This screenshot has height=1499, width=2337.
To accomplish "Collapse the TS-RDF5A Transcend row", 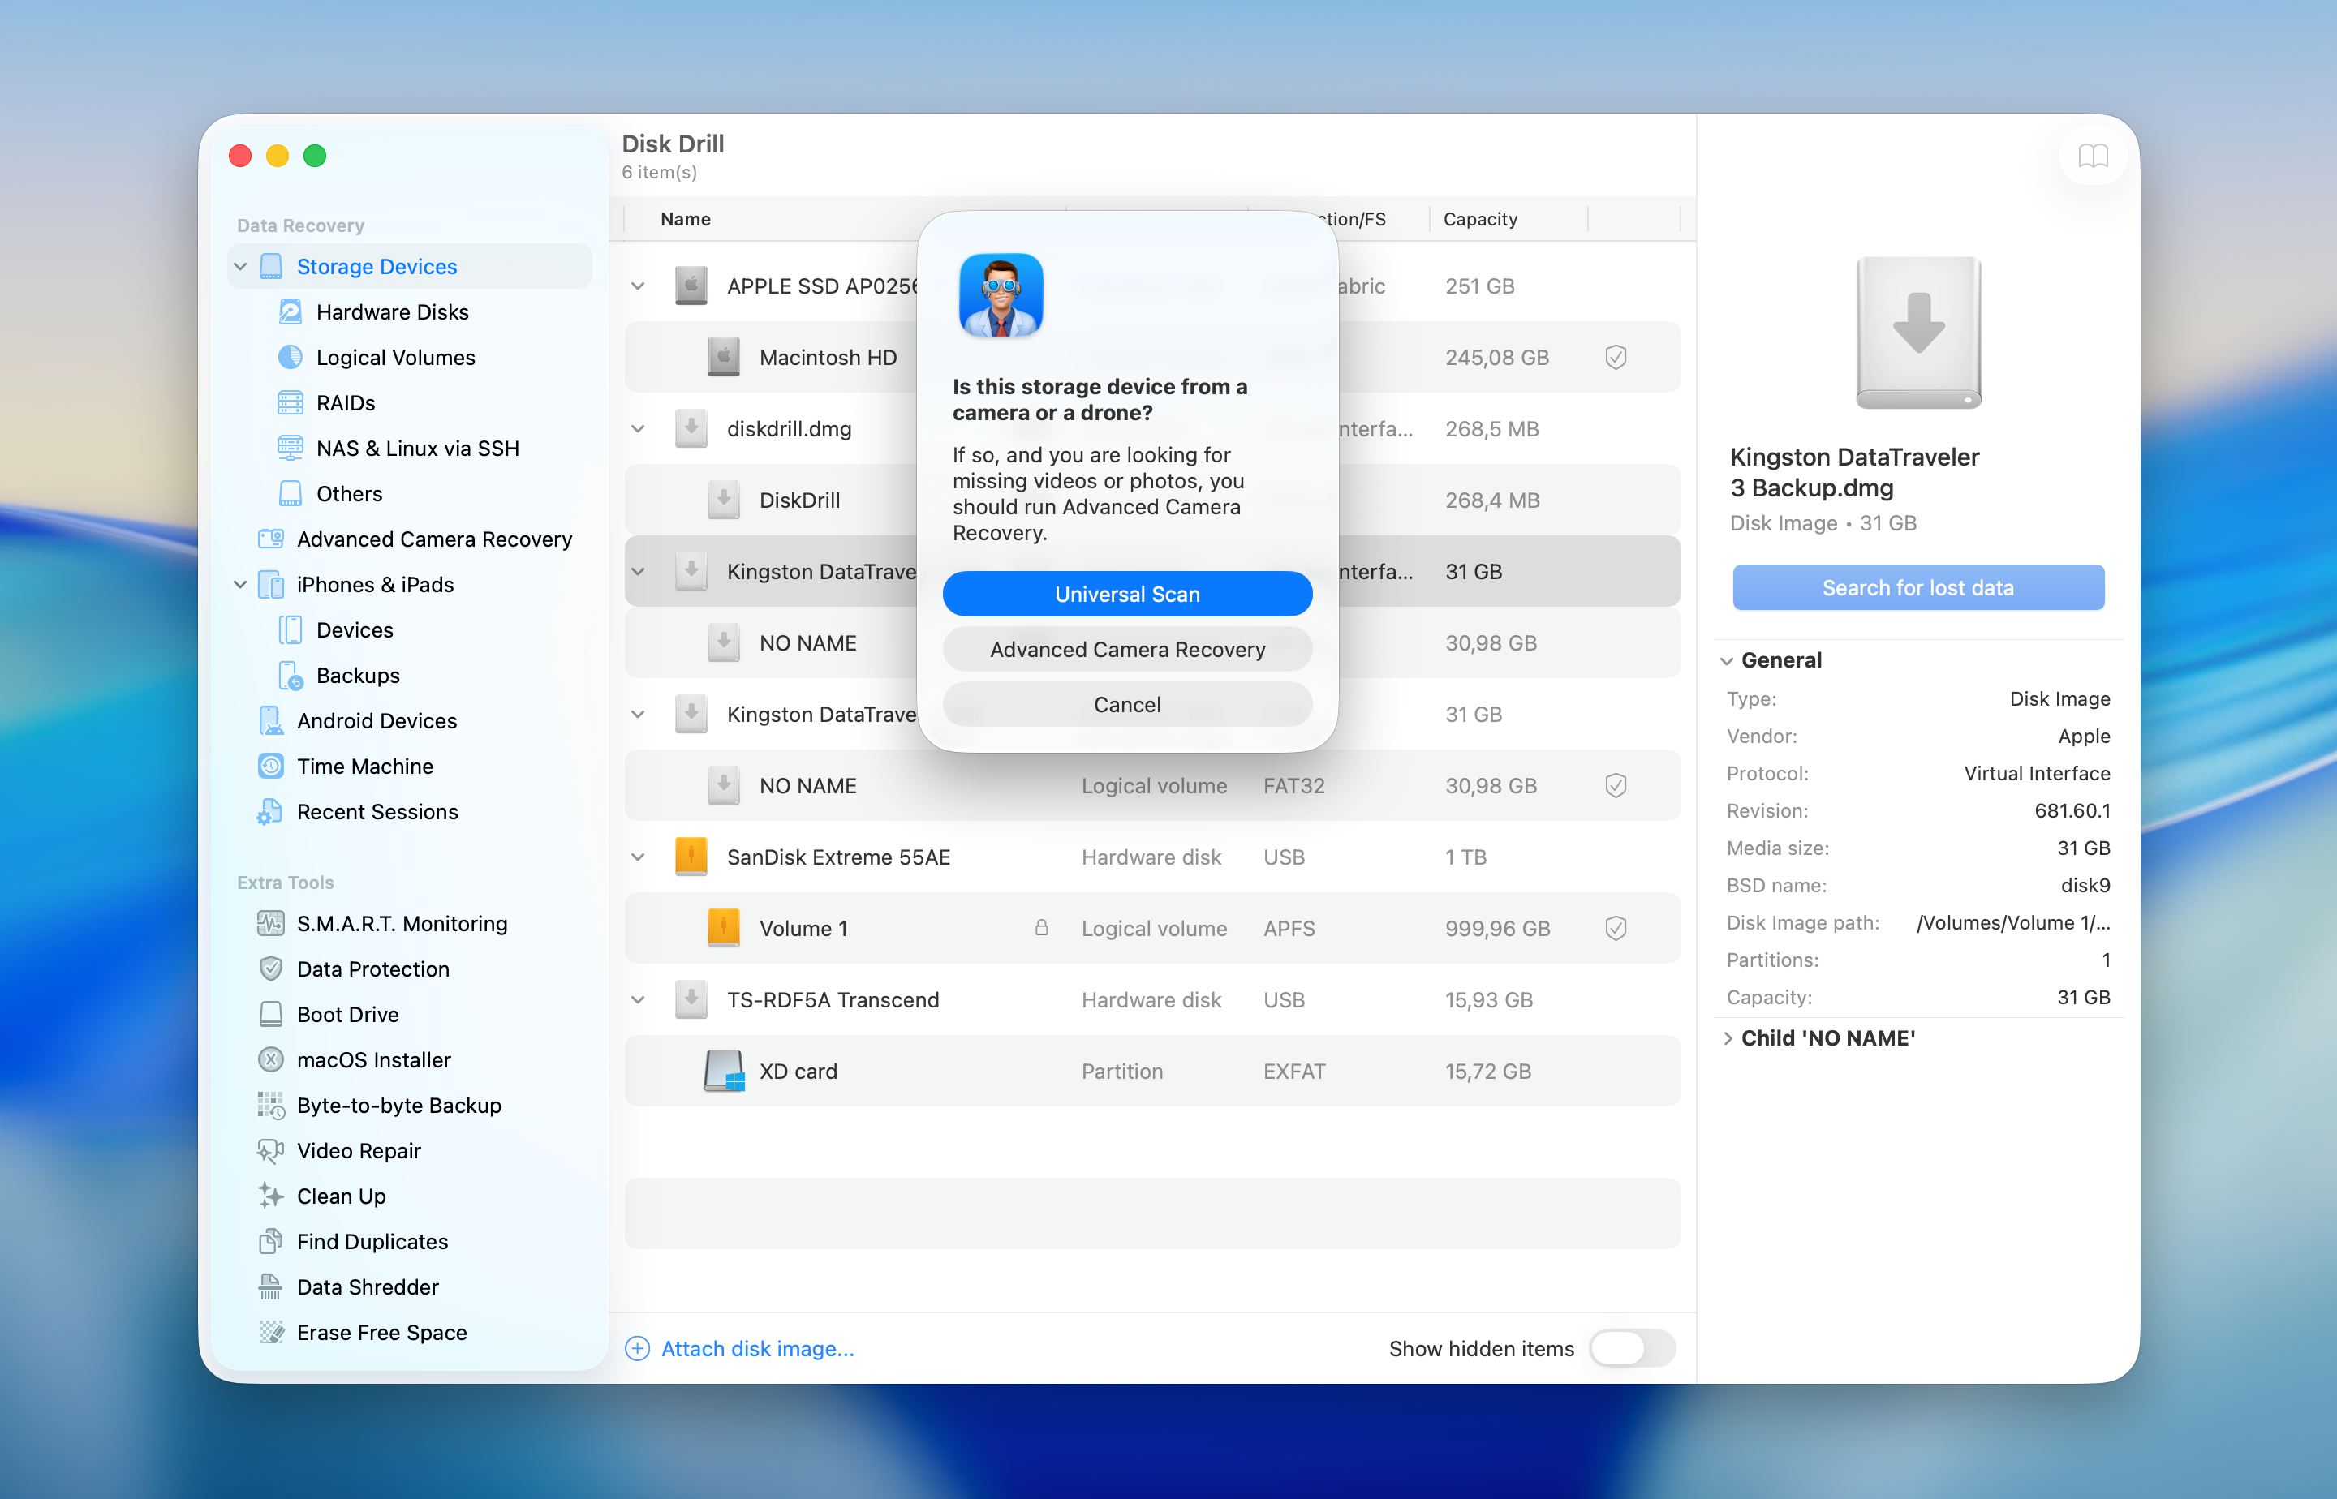I will click(638, 999).
